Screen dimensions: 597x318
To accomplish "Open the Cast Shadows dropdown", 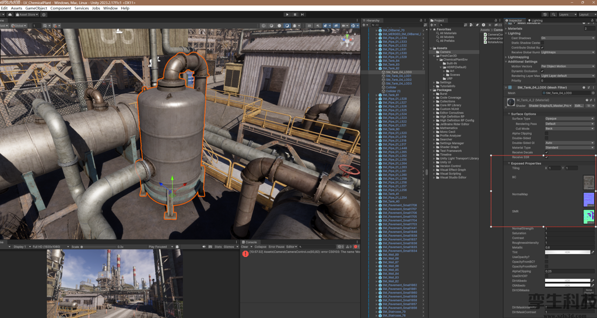I will click(567, 38).
